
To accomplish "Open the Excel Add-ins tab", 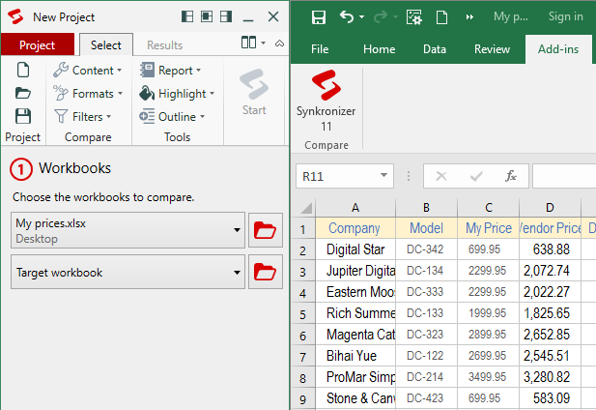I will tap(558, 49).
